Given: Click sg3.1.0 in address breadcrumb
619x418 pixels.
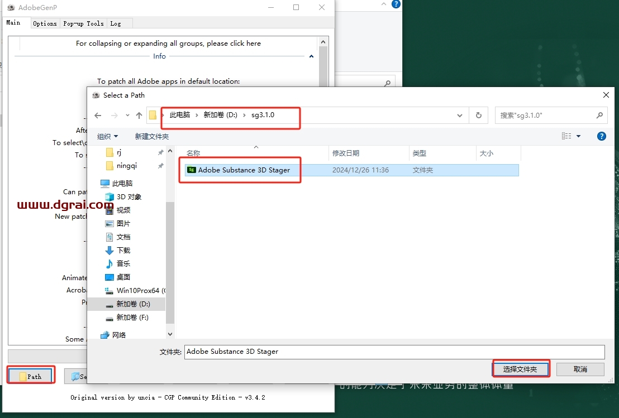Looking at the screenshot, I should pyautogui.click(x=263, y=115).
